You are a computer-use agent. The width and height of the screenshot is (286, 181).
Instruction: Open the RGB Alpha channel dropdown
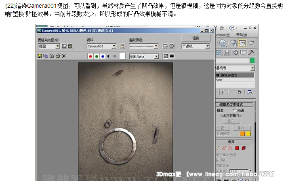pos(144,57)
